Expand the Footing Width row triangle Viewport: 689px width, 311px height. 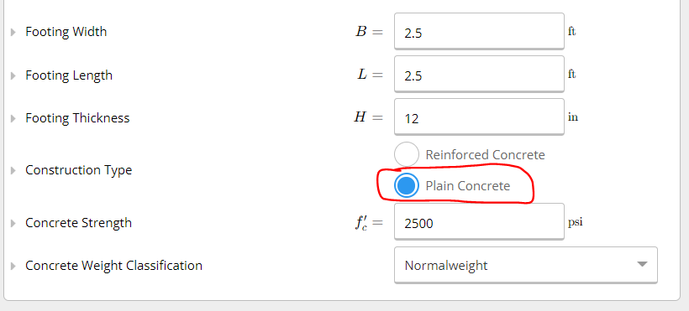tap(13, 32)
